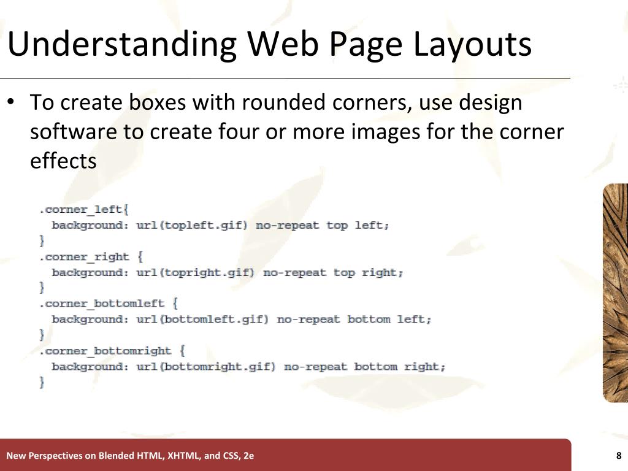The image size is (628, 471).
Task: Click the '.corner_bottomleft {' code line
Action: click(x=109, y=304)
